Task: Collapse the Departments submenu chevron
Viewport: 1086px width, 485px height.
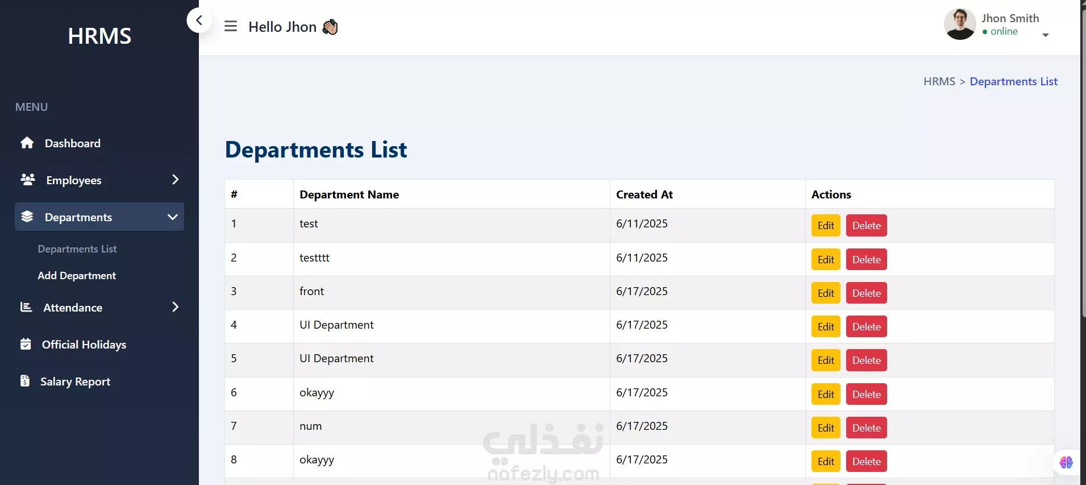Action: [173, 217]
